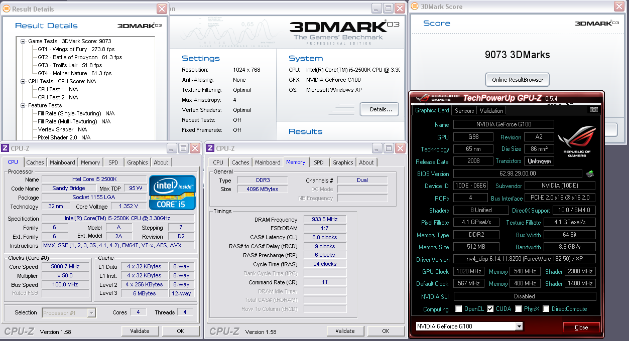Collapse the Game Tests tree node
629x341 pixels.
[x=23, y=41]
